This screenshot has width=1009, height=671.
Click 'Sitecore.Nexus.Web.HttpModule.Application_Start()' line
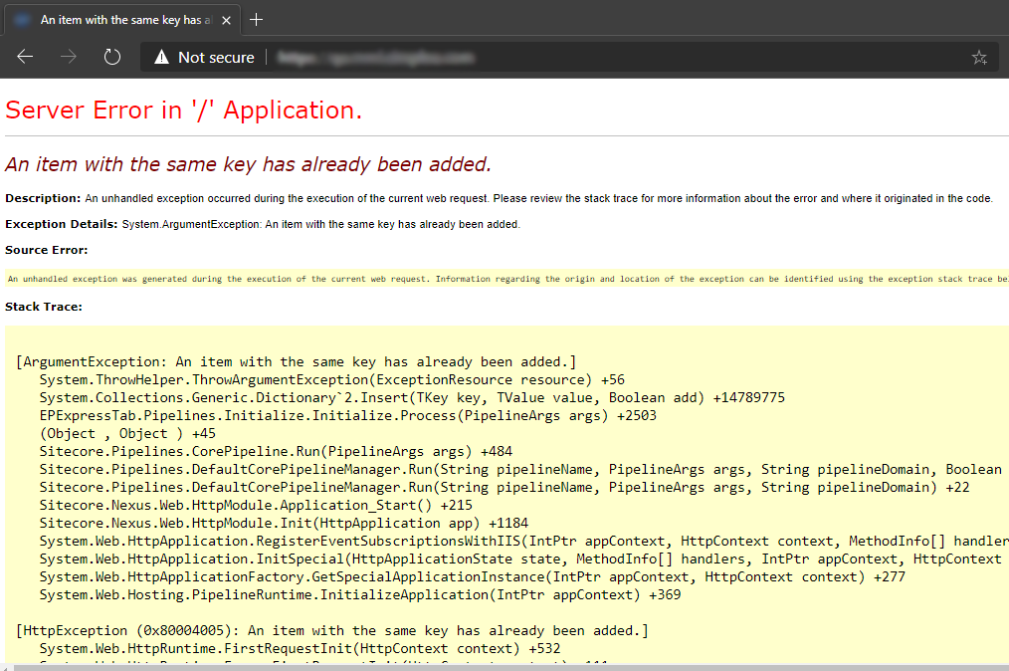tap(256, 506)
